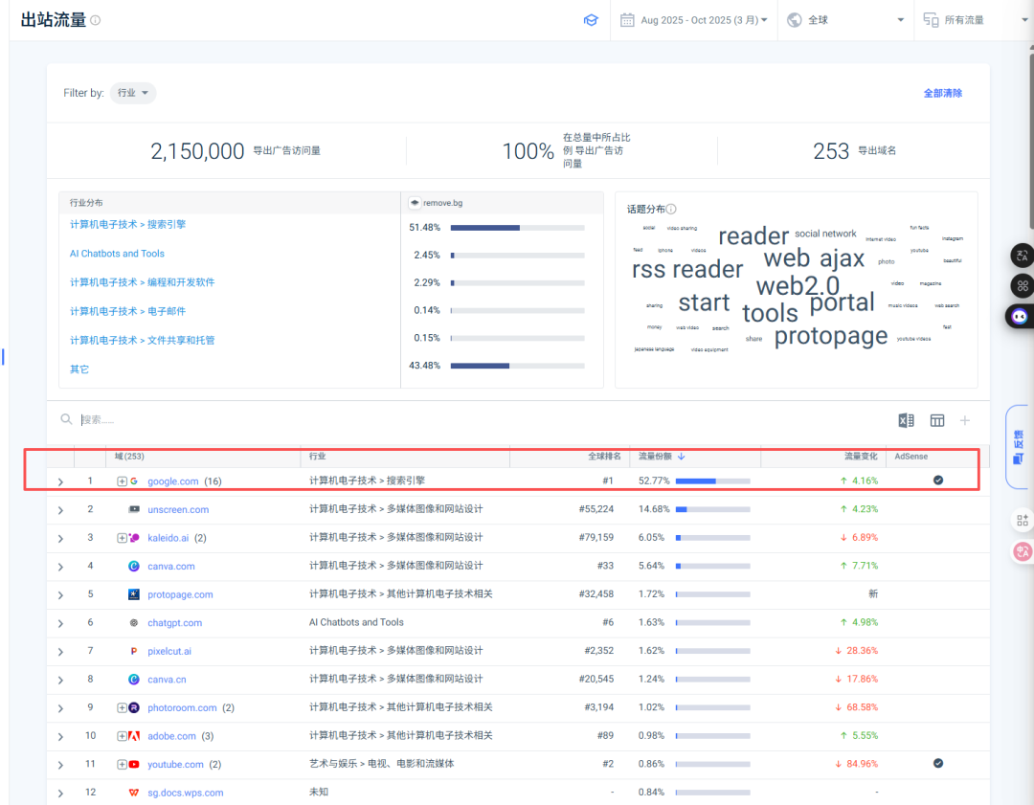This screenshot has height=805, width=1034.
Task: Click the canva.com favicon
Action: [134, 566]
